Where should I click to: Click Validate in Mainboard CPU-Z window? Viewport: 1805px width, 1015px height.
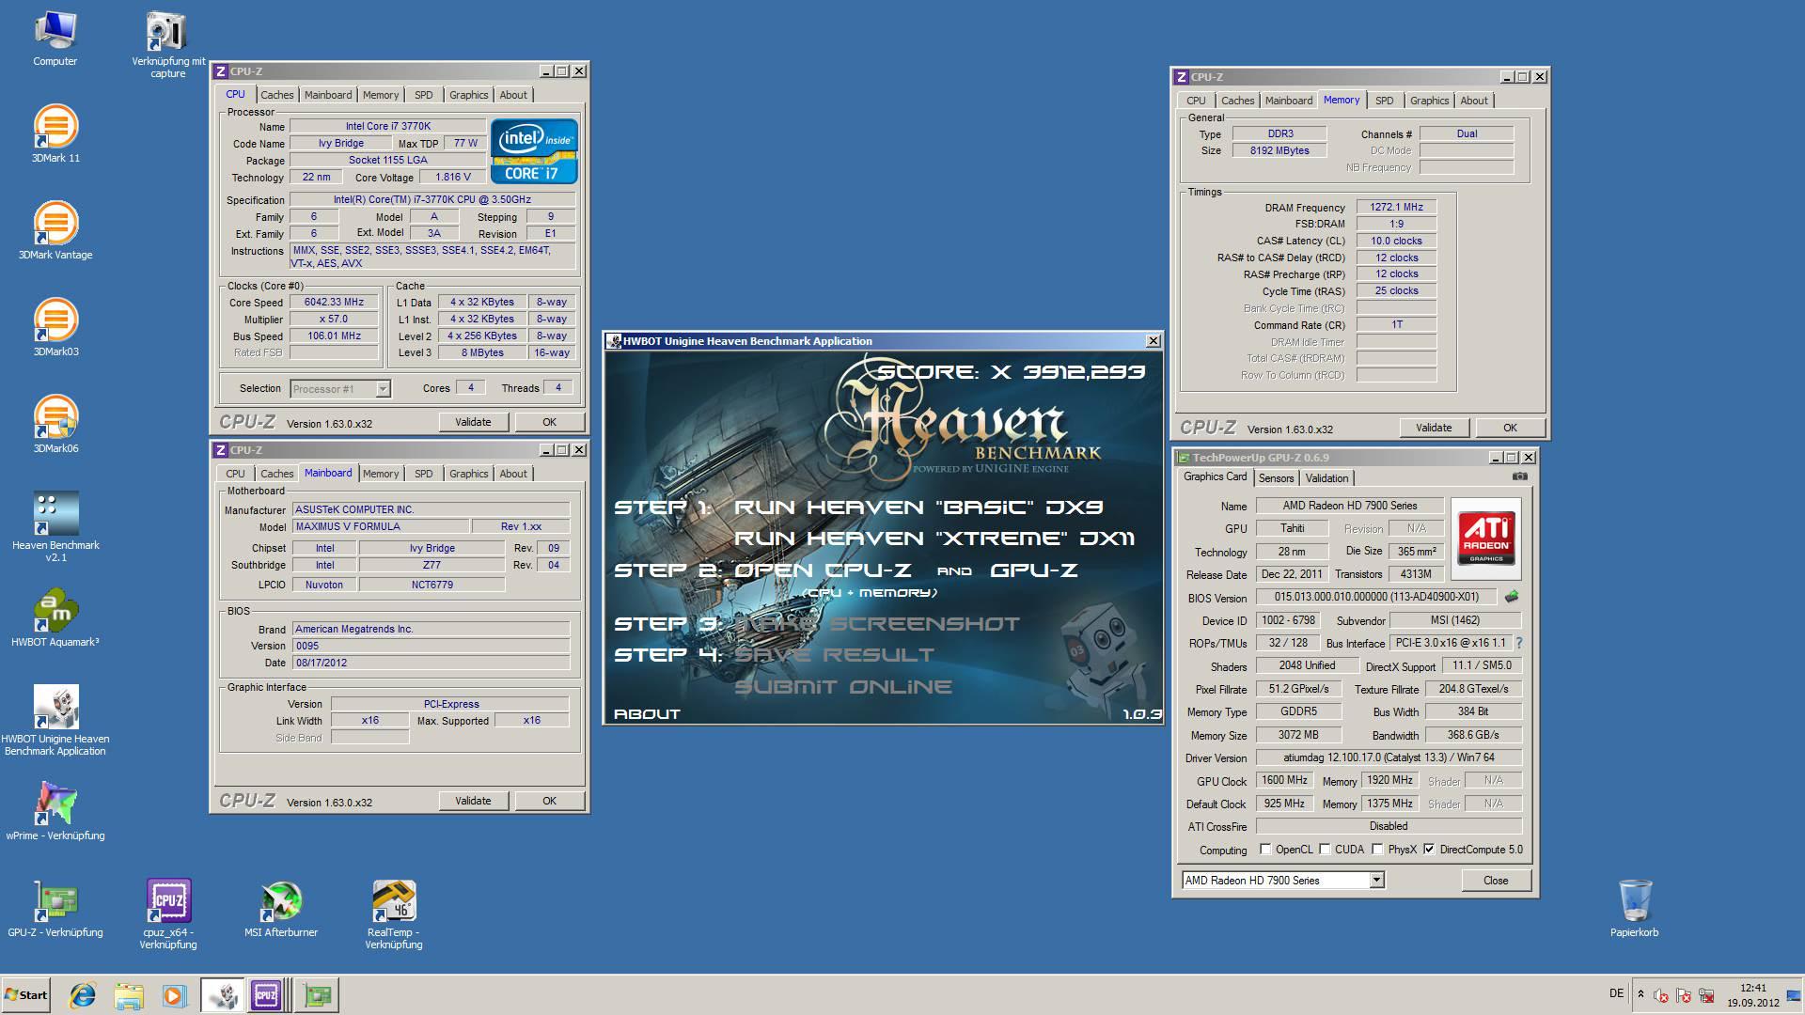[473, 801]
